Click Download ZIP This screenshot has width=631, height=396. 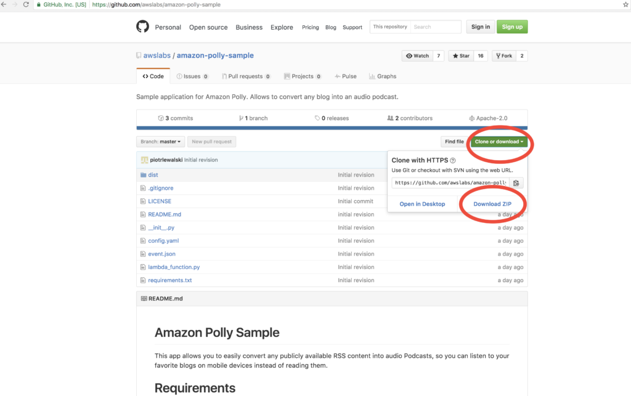click(x=492, y=204)
